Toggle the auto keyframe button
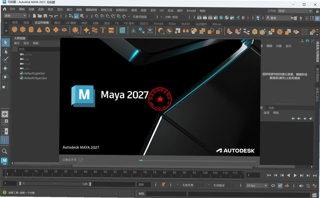 (x=308, y=186)
